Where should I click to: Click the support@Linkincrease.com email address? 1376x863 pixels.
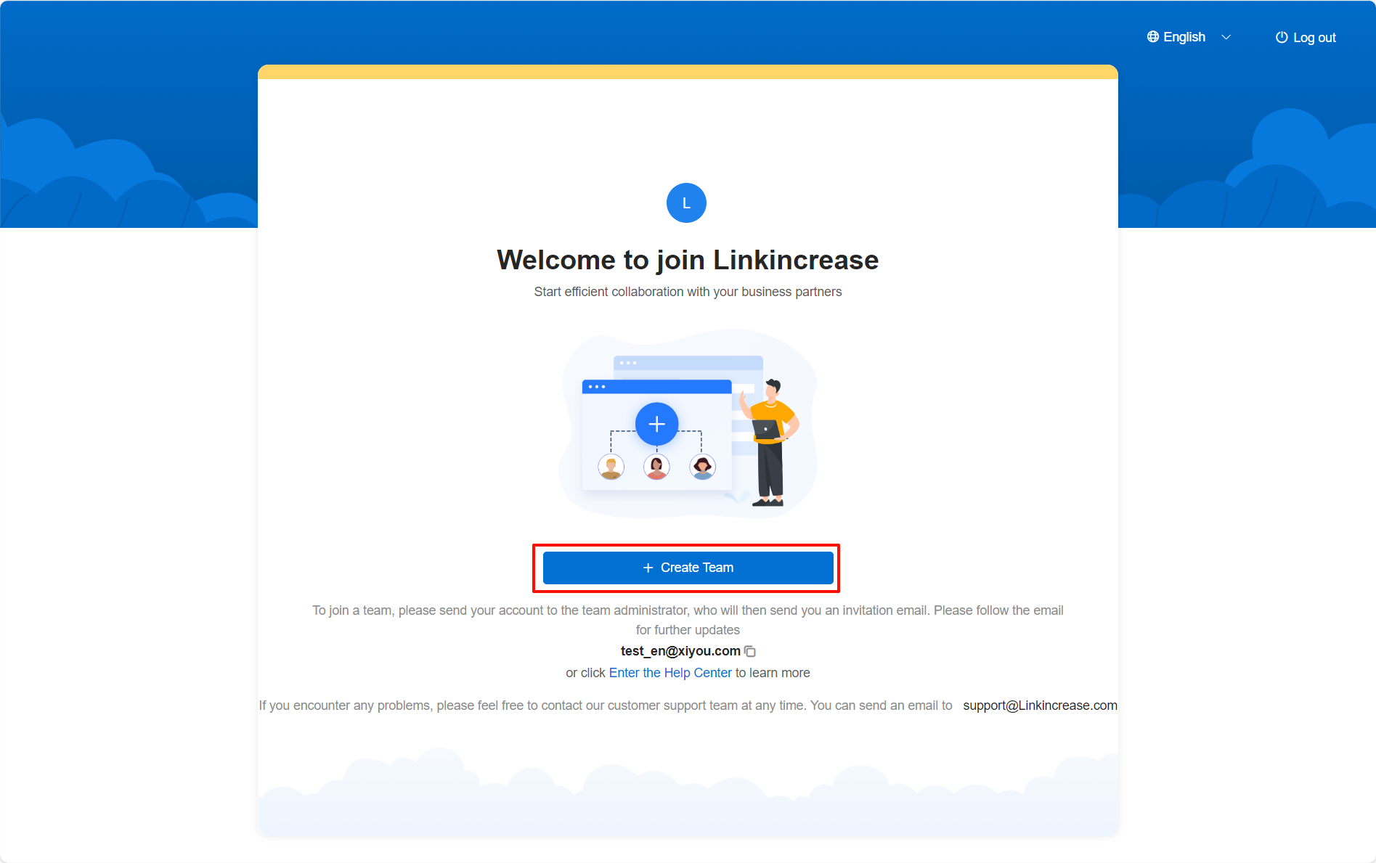1039,705
